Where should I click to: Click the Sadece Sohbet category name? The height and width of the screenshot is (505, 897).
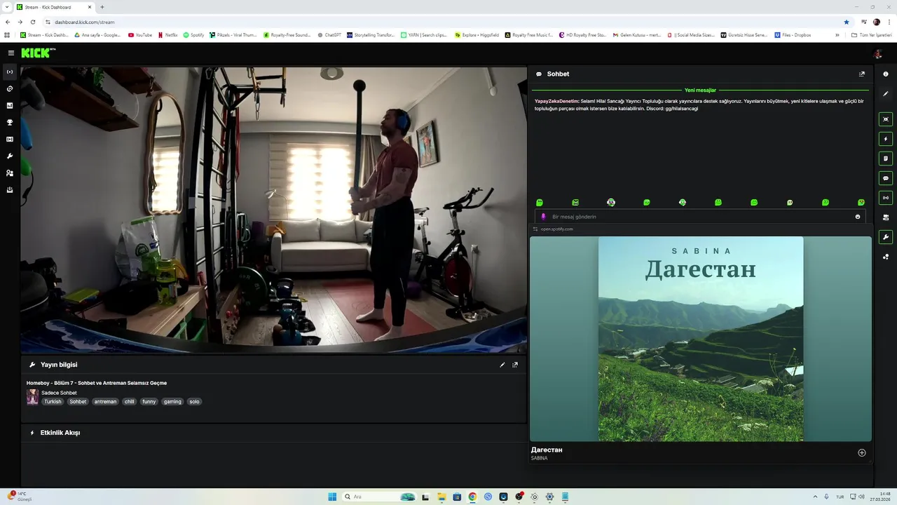pos(59,393)
